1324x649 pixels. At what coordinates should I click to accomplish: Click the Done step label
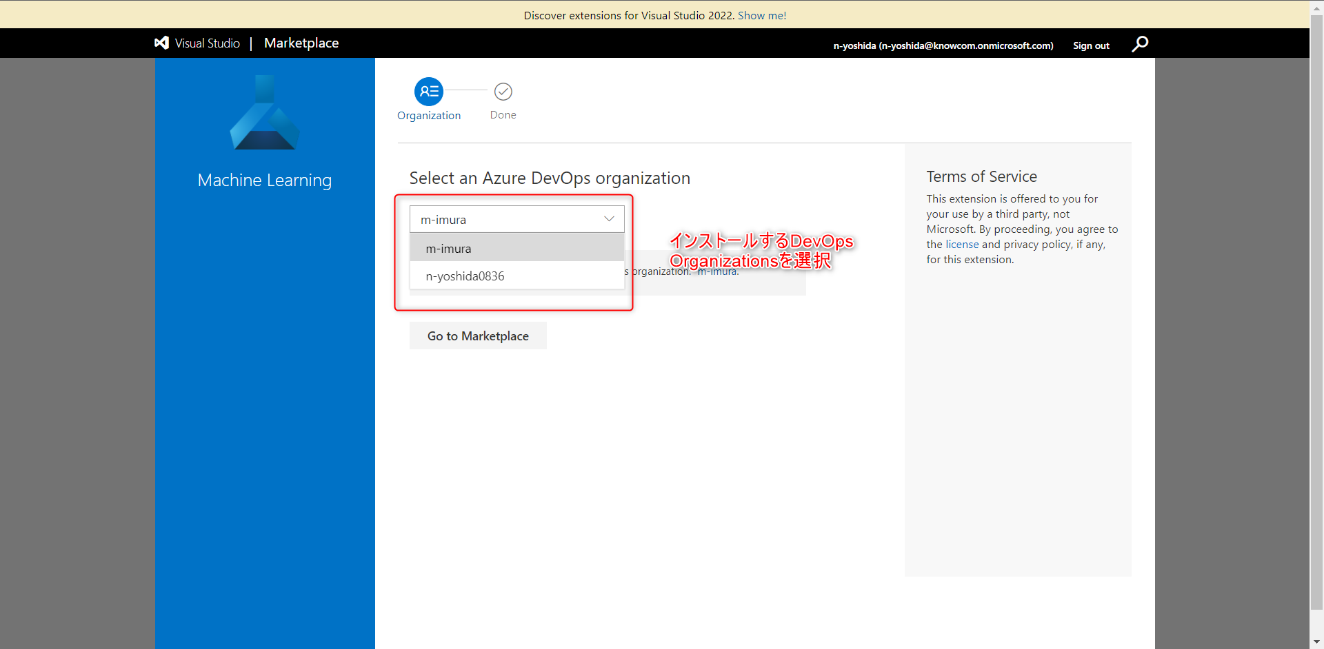coord(503,115)
